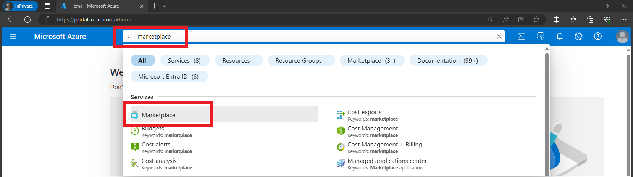Open the Marketplace service result

click(x=158, y=115)
